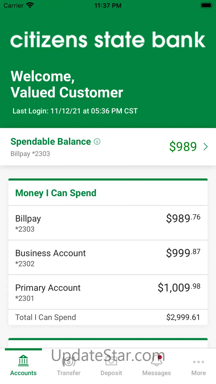Tap the Money I Can Spend header

[x=56, y=193]
